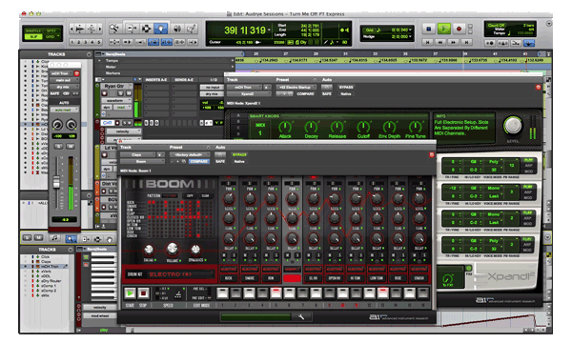Click zoom preset 1 button
Image resolution: width=572 pixels, height=343 pixels.
72,42
